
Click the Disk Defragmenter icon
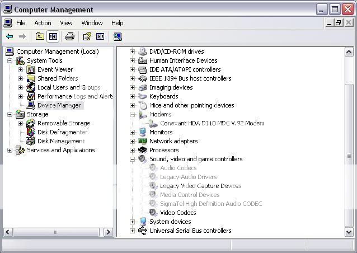pos(31,132)
